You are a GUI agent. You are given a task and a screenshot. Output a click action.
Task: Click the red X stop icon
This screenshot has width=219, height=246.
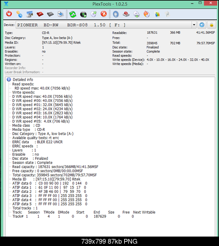pyautogui.click(x=104, y=14)
